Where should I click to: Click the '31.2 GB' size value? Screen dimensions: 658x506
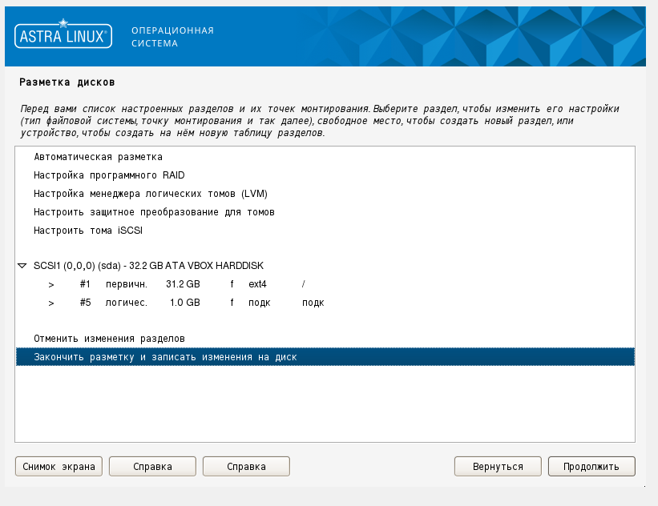(x=183, y=284)
